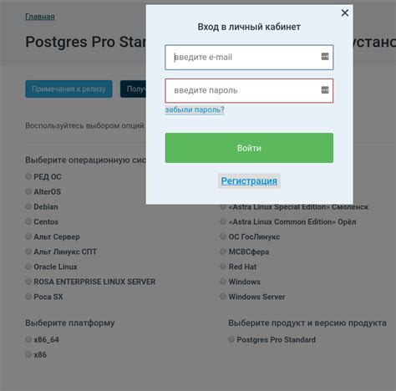Click the green 'Войти' button
The width and height of the screenshot is (396, 391).
(x=249, y=148)
